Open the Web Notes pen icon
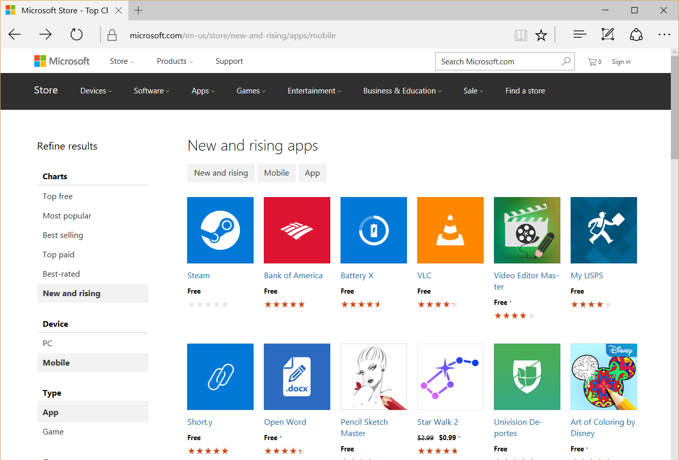This screenshot has width=679, height=460. coord(607,34)
